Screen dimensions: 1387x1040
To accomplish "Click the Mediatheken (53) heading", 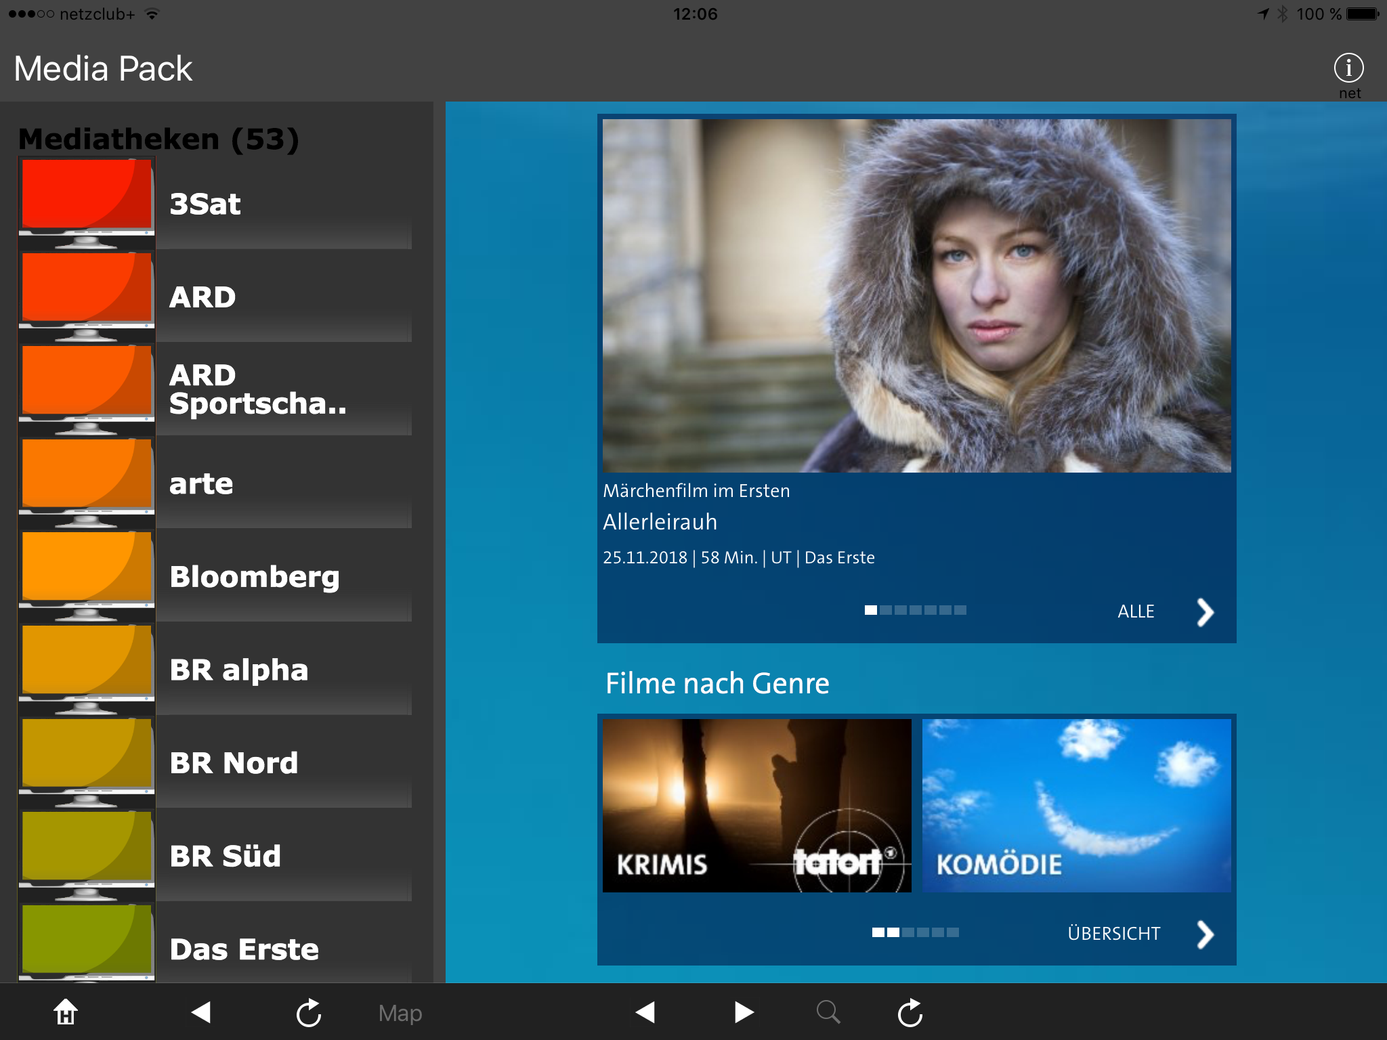I will pos(158,139).
